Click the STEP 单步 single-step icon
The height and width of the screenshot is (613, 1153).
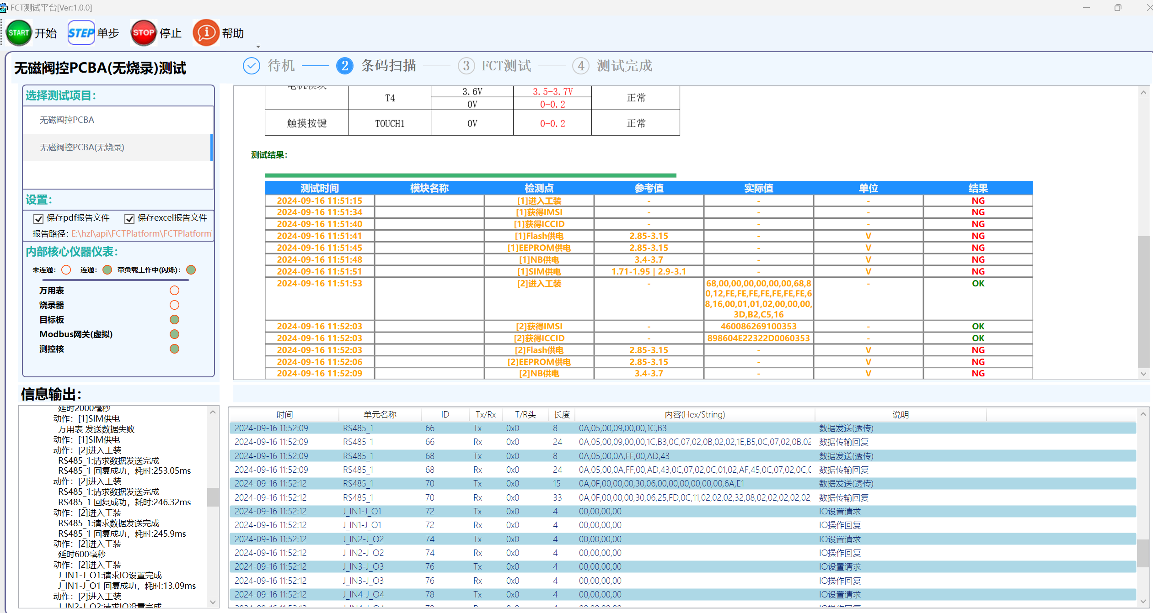click(81, 32)
